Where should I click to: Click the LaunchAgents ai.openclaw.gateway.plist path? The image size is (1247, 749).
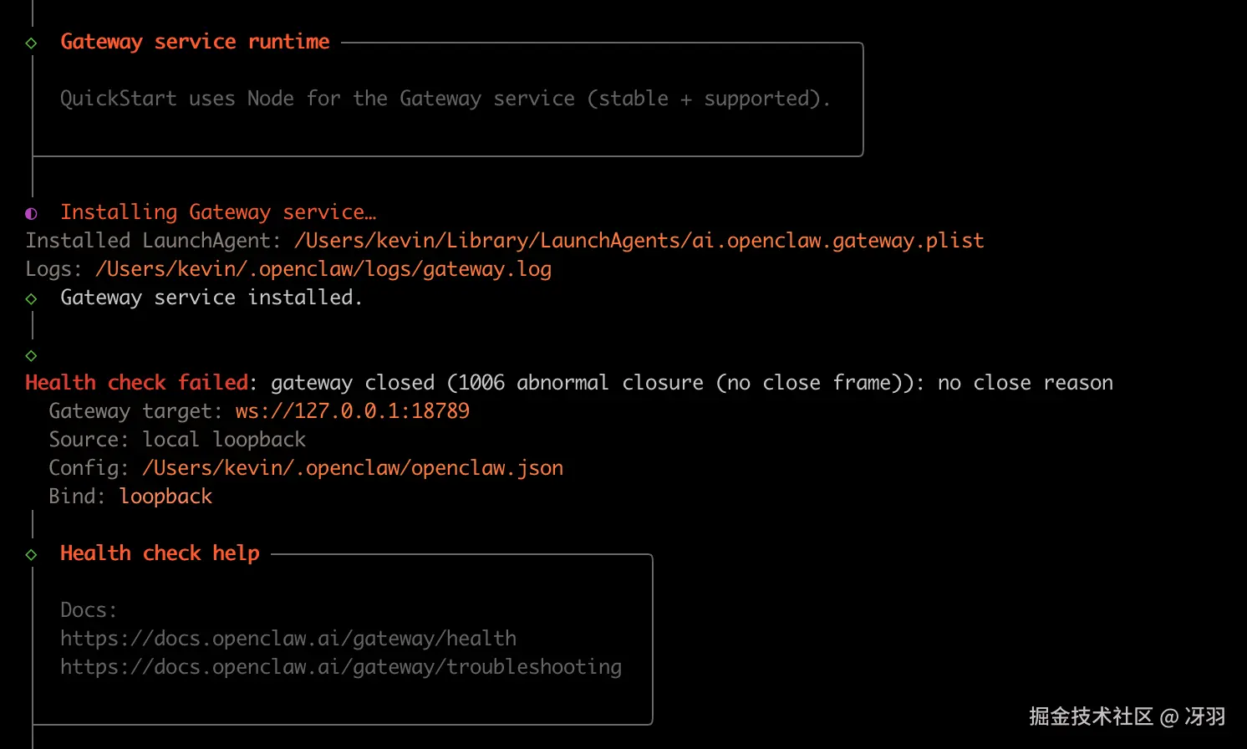tap(639, 241)
